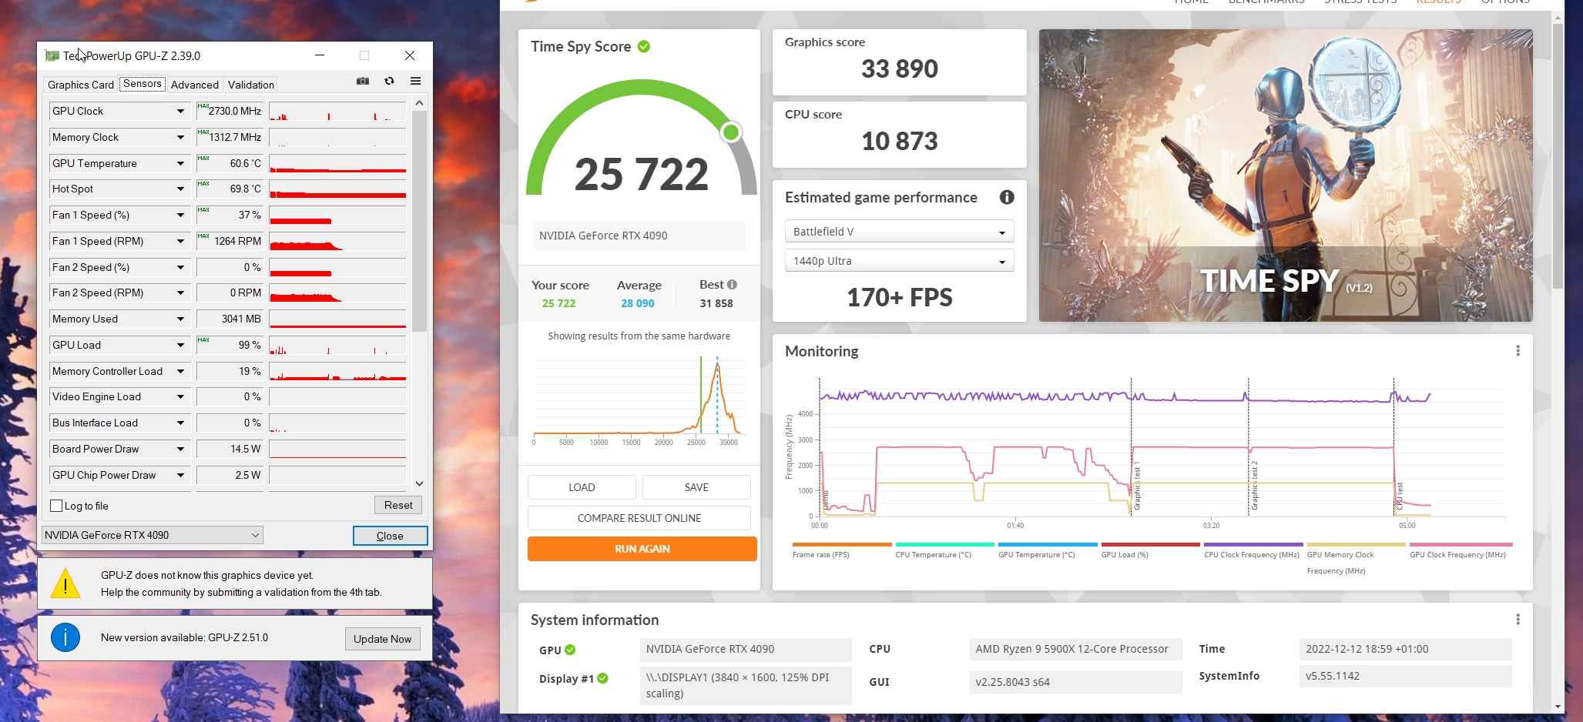Click the GPU Memory Clock yellow legend swatch
This screenshot has width=1583, height=722.
click(x=1357, y=544)
